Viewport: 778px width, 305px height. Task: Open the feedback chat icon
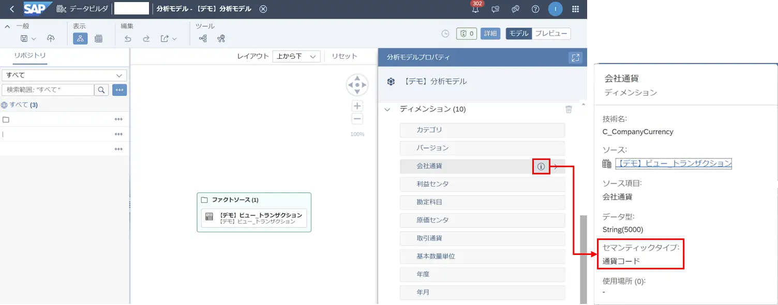pos(496,9)
